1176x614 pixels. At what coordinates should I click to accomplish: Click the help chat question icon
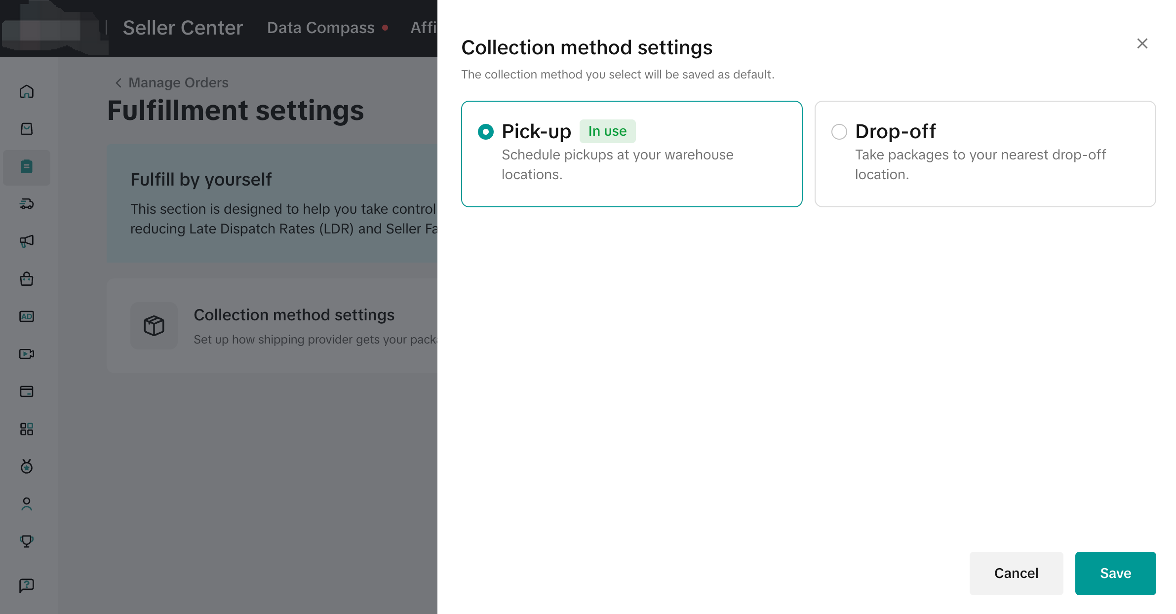tap(27, 585)
